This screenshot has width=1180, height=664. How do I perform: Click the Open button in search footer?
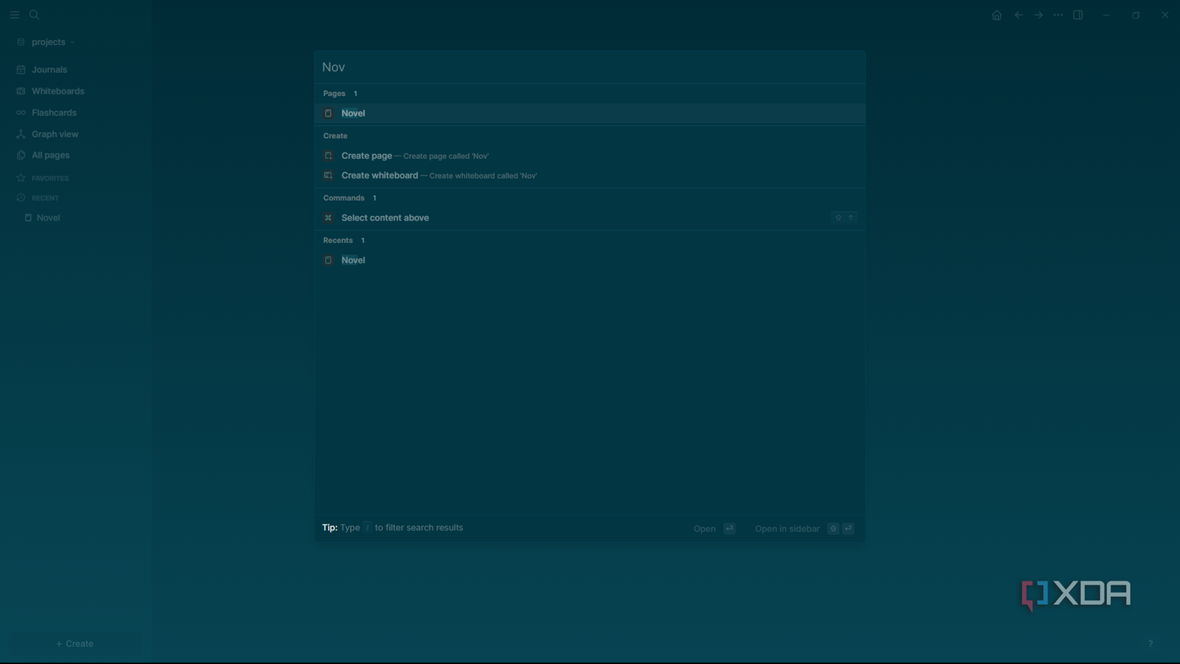pos(714,529)
